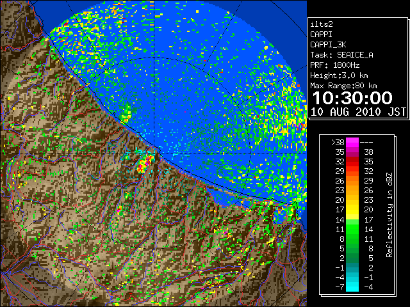This screenshot has width=410, height=307.
Task: Select the '-7' legend value
Action: coord(340,287)
